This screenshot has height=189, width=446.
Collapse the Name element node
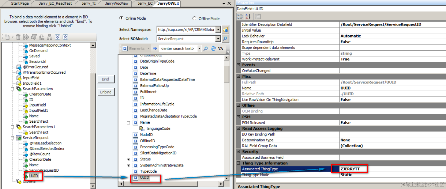pos(128,123)
